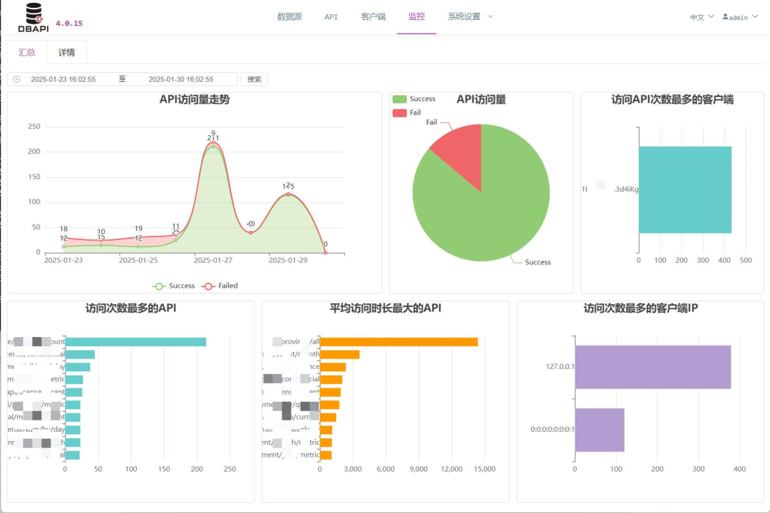
Task: Open the 中文 language selector
Action: pyautogui.click(x=702, y=17)
